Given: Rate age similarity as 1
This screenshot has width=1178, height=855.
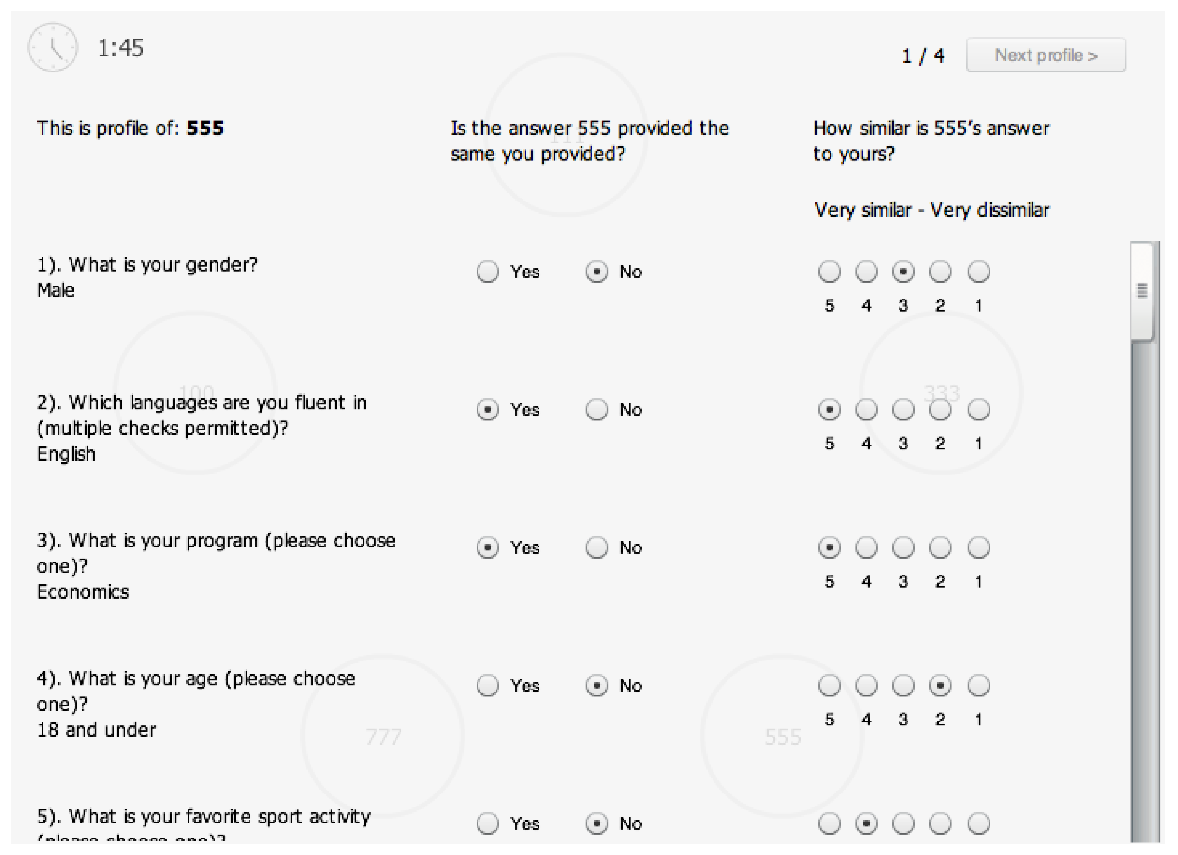Looking at the screenshot, I should pyautogui.click(x=979, y=686).
